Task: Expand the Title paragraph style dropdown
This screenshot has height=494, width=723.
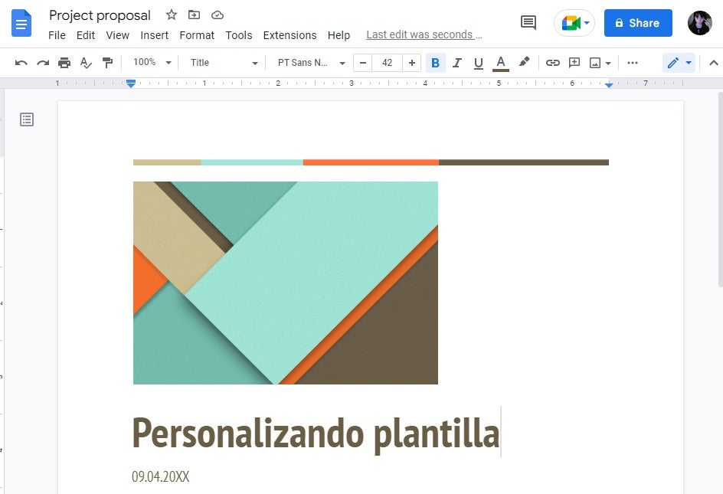Action: point(224,63)
